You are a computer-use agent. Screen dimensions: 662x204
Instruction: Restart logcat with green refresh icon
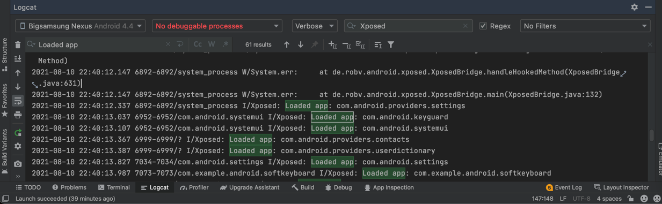point(18,132)
